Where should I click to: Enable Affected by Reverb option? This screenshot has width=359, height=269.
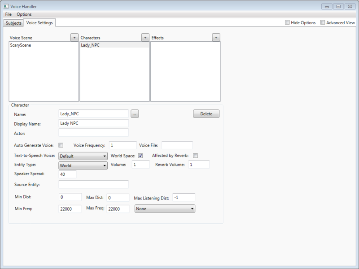(195, 156)
